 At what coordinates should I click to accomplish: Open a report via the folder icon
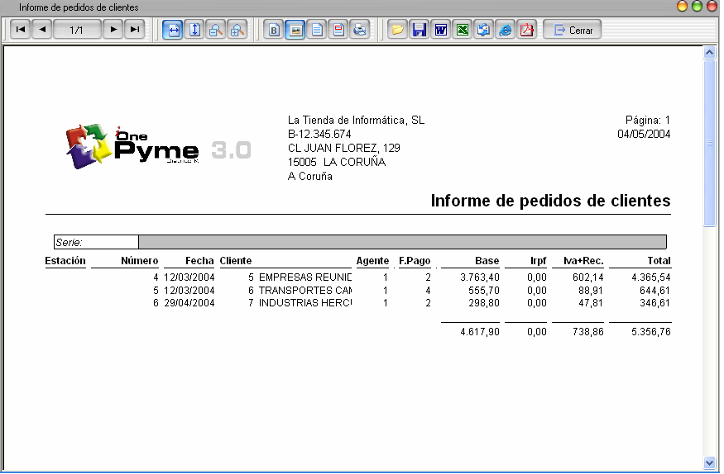(x=398, y=30)
